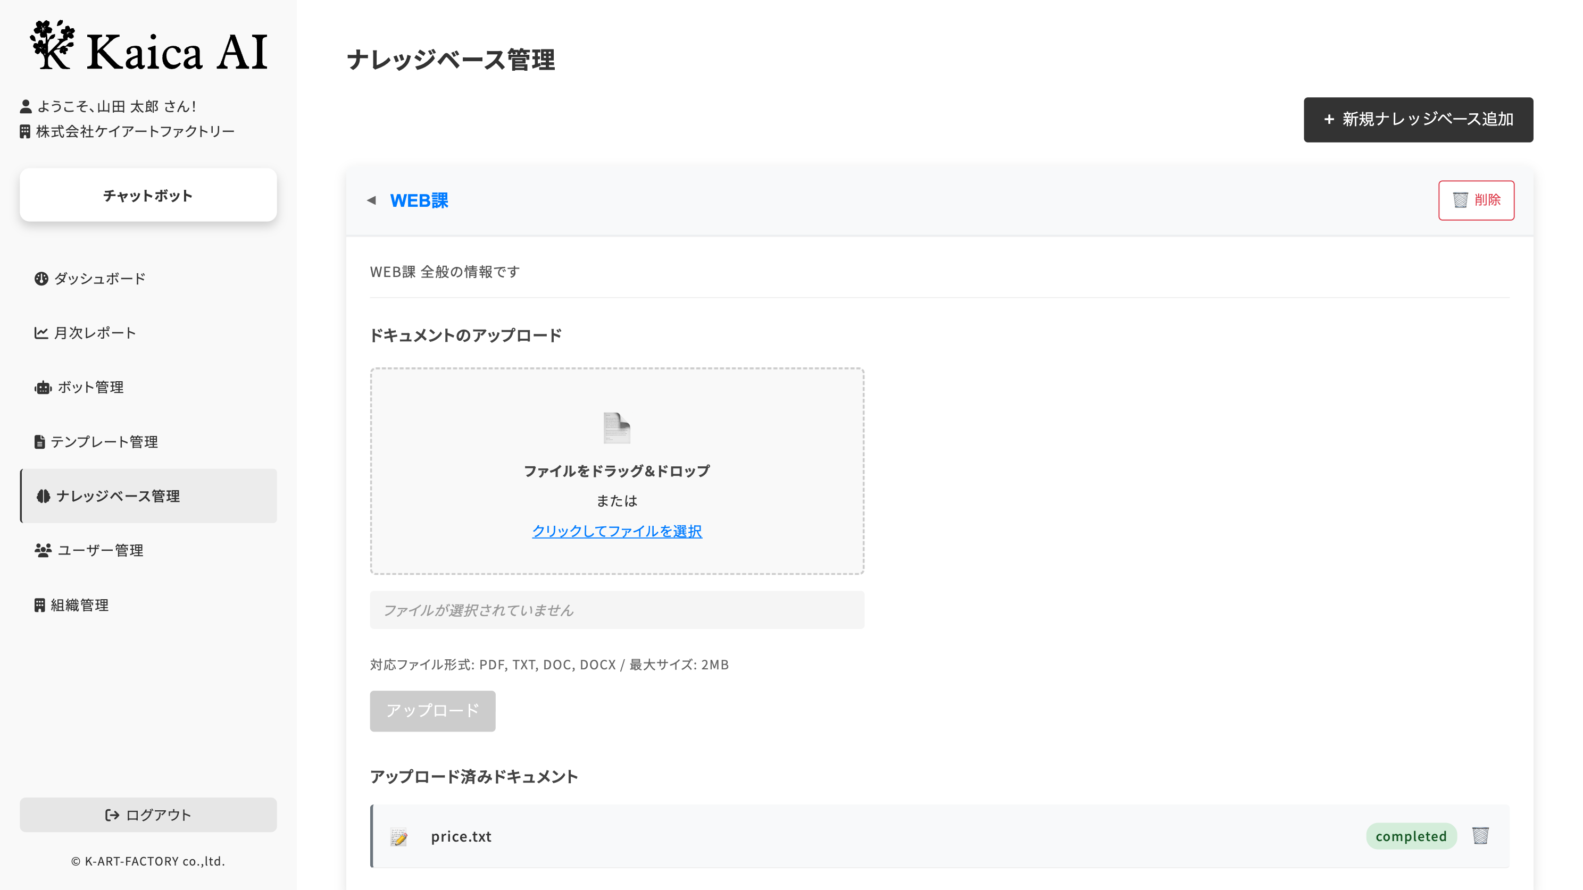This screenshot has width=1583, height=890.
Task: Click the Kaica AI logo
Action: point(148,51)
